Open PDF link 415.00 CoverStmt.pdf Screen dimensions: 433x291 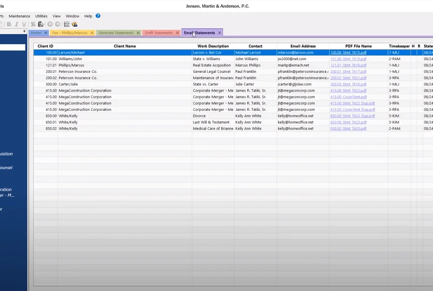click(x=349, y=97)
